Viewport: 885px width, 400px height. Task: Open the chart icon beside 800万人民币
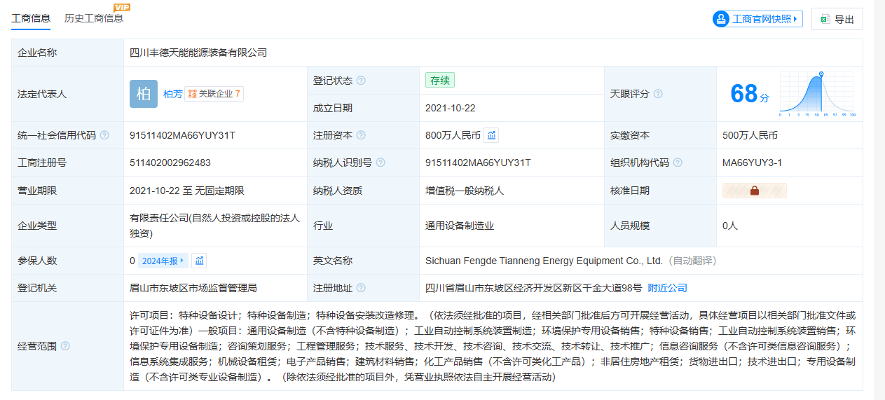491,135
